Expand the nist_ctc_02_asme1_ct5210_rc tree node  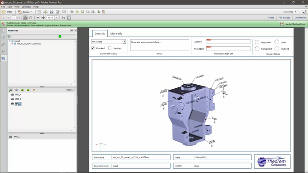pos(12,44)
